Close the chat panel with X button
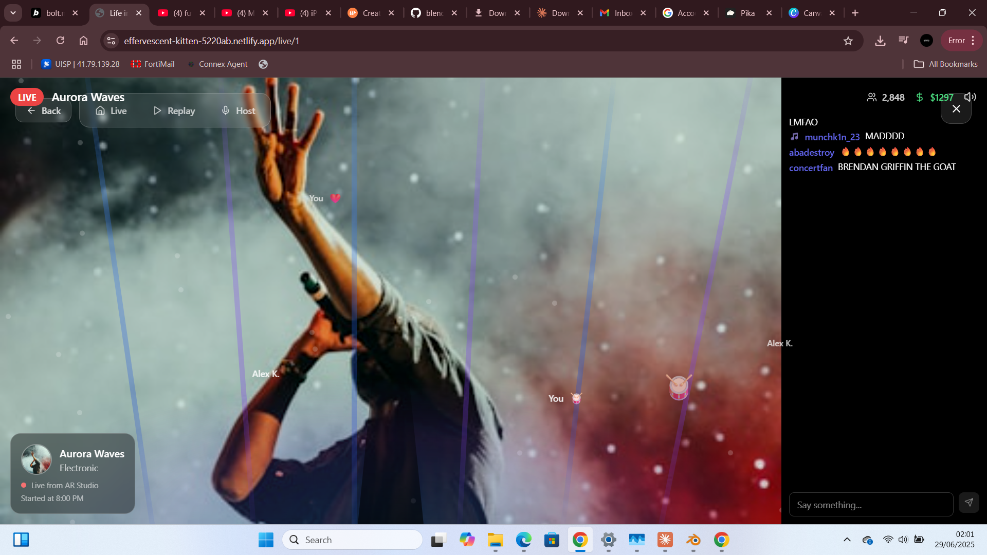 click(956, 109)
